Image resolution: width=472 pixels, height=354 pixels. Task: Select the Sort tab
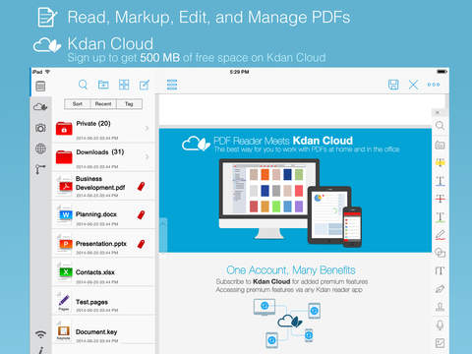[x=78, y=104]
